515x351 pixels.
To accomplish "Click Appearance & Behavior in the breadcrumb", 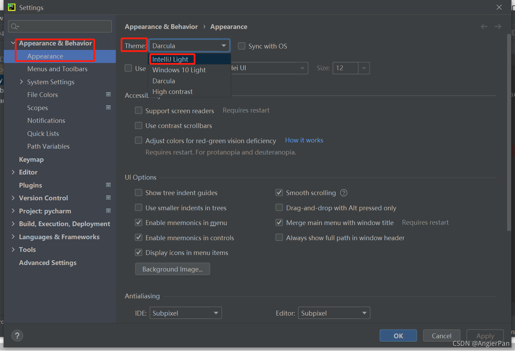I will pyautogui.click(x=161, y=26).
